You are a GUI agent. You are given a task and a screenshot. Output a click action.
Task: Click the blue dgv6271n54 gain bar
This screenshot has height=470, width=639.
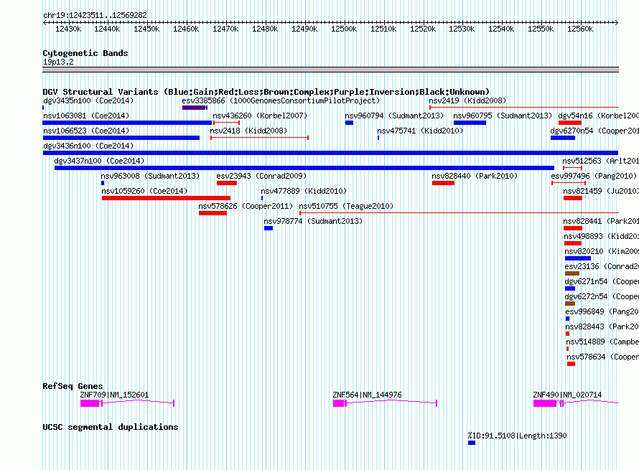click(570, 288)
